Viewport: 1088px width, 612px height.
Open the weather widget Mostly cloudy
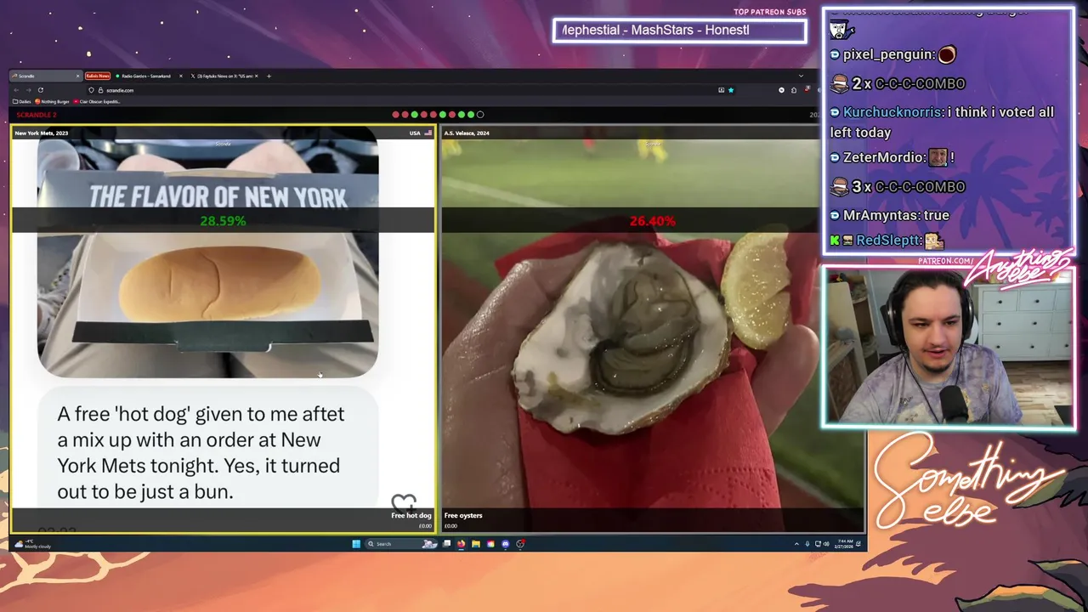click(33, 544)
